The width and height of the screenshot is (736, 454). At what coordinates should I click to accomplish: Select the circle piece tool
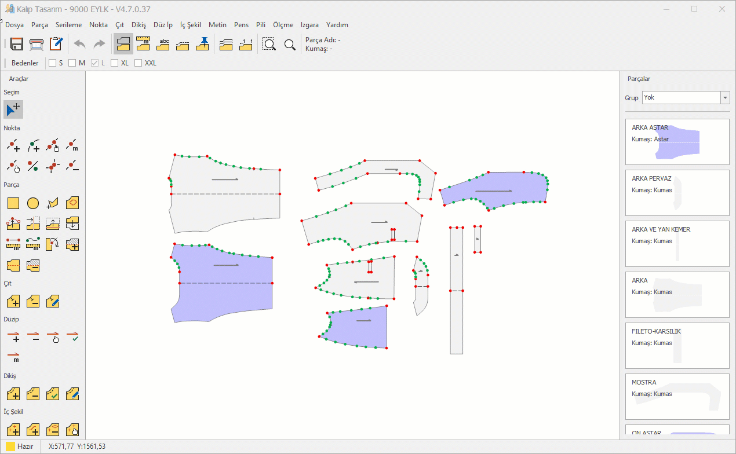(33, 203)
